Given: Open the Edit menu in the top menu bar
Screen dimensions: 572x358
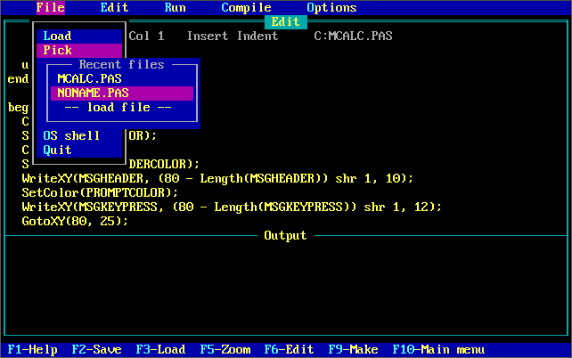Looking at the screenshot, I should (114, 7).
